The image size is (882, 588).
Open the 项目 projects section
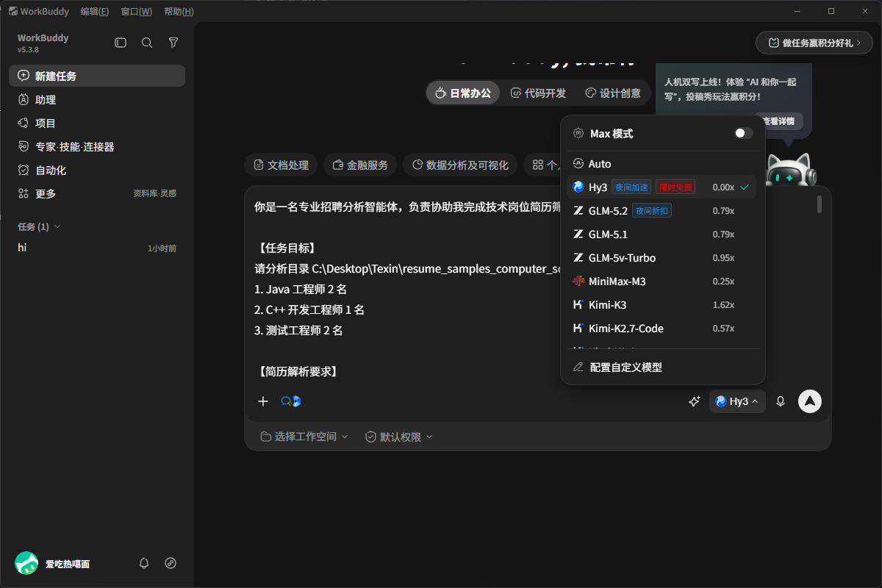coord(97,123)
